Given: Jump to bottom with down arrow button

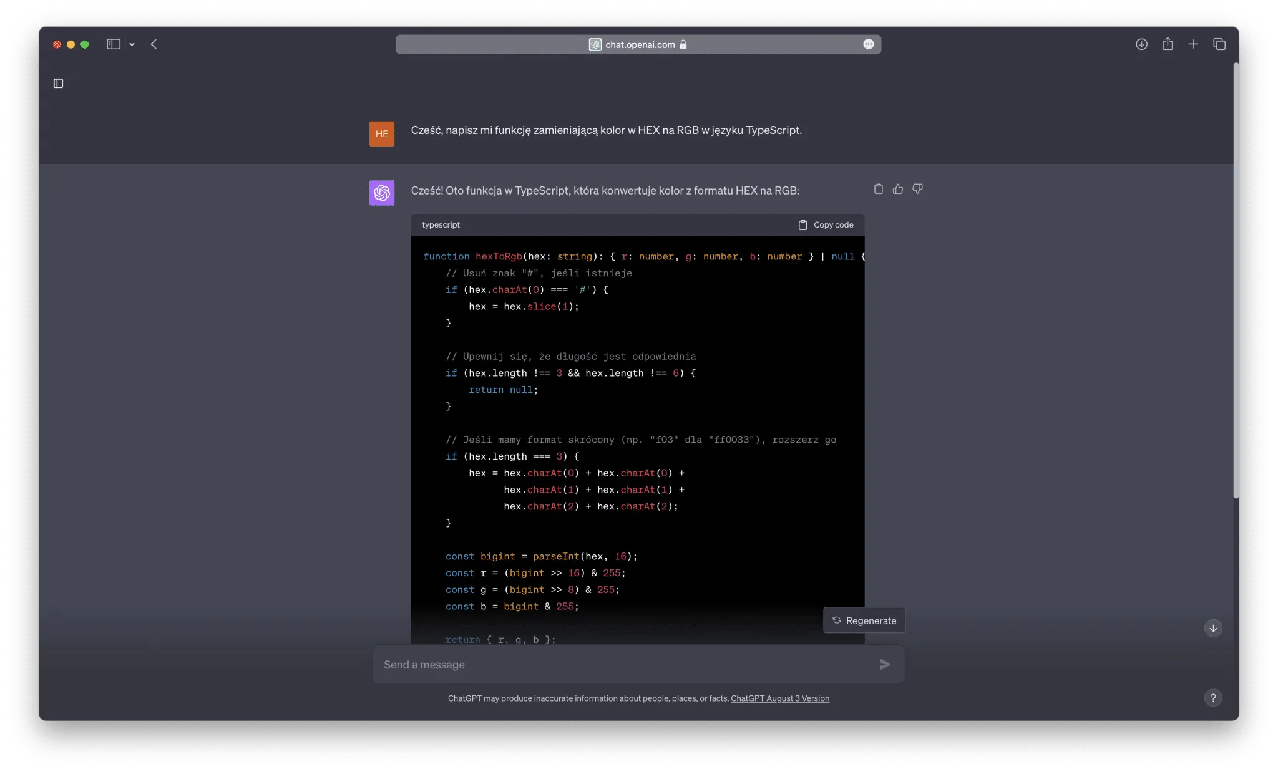Looking at the screenshot, I should (x=1213, y=629).
